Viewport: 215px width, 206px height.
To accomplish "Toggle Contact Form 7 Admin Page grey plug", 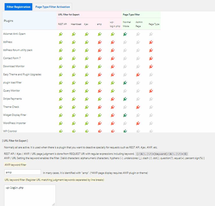I will coord(138,58).
